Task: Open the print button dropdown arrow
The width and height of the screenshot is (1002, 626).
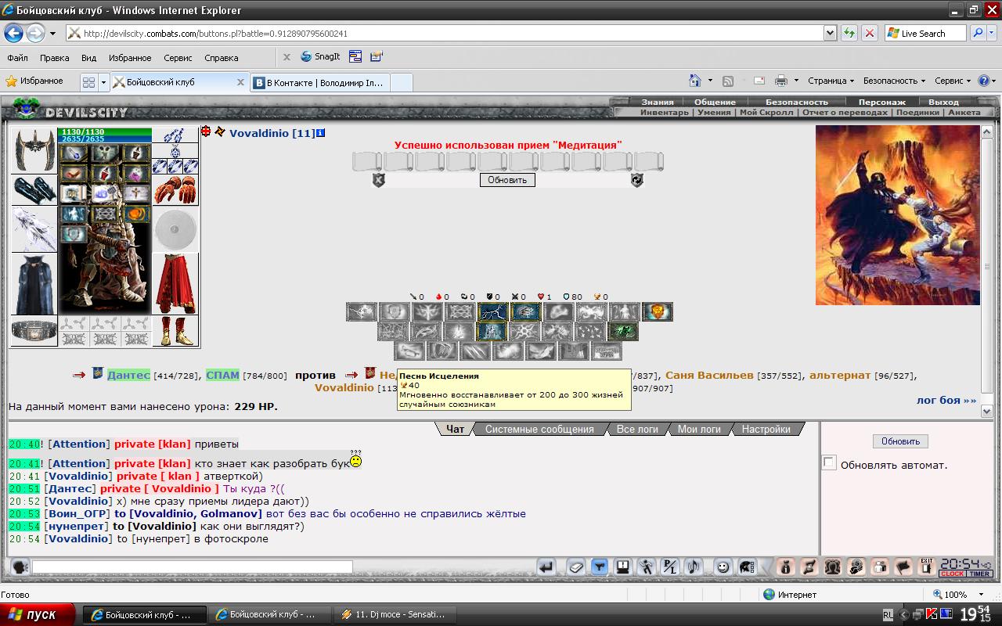Action: click(x=796, y=81)
